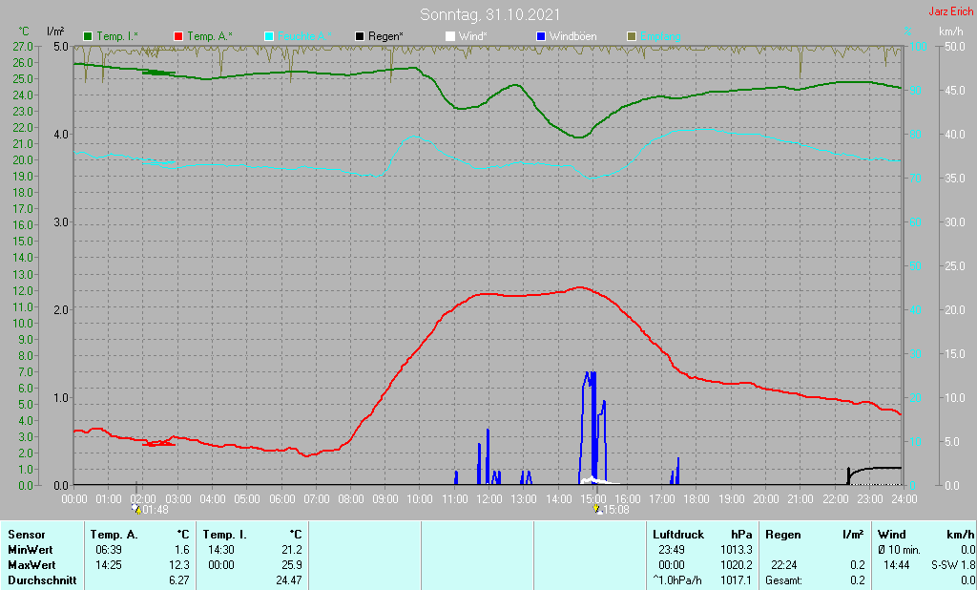This screenshot has height=590, width=977.
Task: Click the '24:00' tick on the time axis
Action: (904, 499)
